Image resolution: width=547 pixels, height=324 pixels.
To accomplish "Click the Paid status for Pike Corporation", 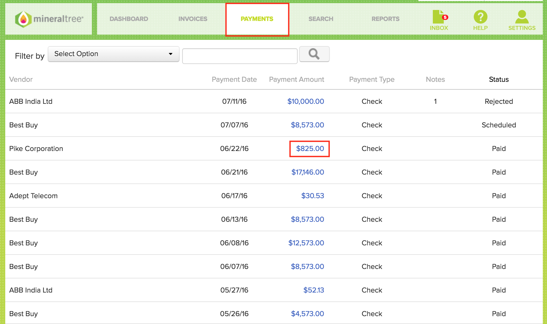I will [x=499, y=149].
